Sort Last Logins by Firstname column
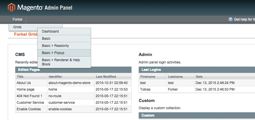The height and width of the screenshot is (120, 255). (x=153, y=77)
